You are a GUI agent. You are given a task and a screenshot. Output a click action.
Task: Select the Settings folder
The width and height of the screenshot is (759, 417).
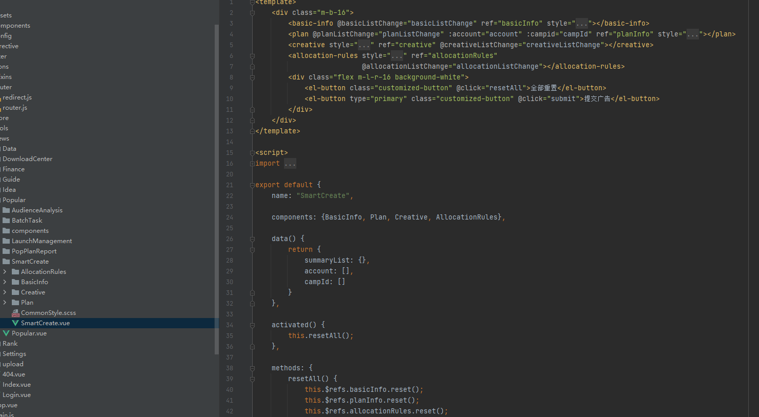click(x=14, y=354)
